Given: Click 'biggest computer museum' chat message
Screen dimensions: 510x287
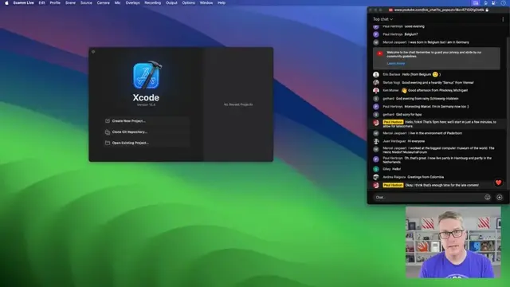Looking at the screenshot, I should [439, 150].
